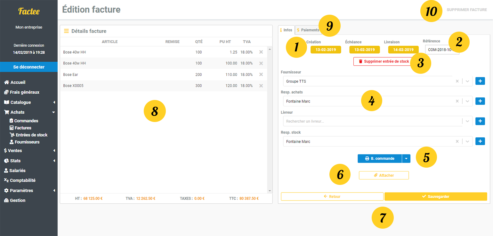
Task: Pick the Échéance date 13-02-2019
Action: pos(364,50)
